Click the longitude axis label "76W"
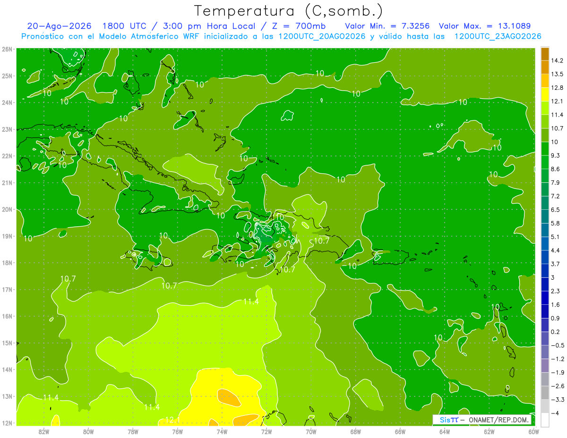The image size is (567, 438). (x=178, y=431)
